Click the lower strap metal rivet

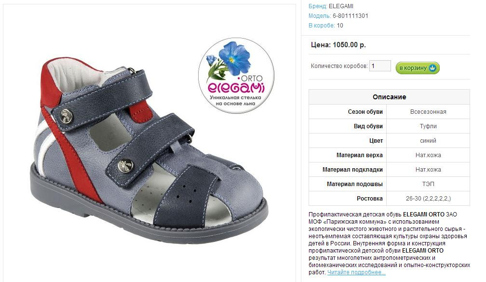[125, 166]
